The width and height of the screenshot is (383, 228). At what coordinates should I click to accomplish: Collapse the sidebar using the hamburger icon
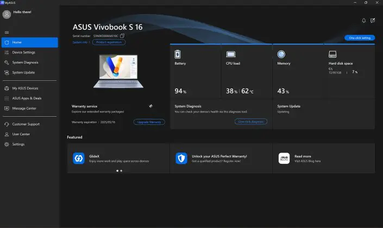pos(7,33)
